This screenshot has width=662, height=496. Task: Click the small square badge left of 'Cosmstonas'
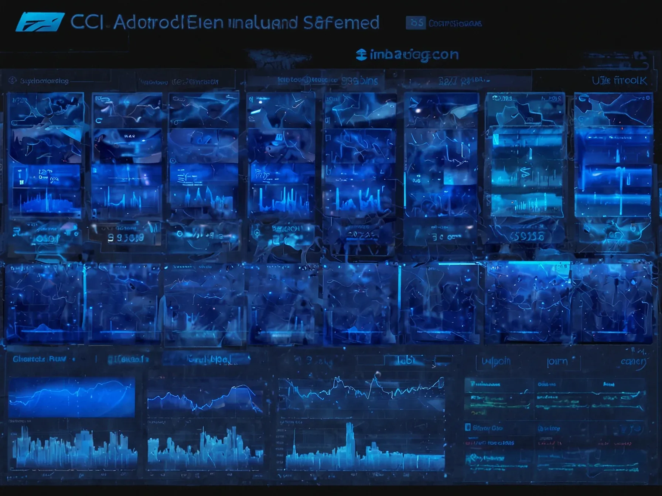pyautogui.click(x=416, y=23)
